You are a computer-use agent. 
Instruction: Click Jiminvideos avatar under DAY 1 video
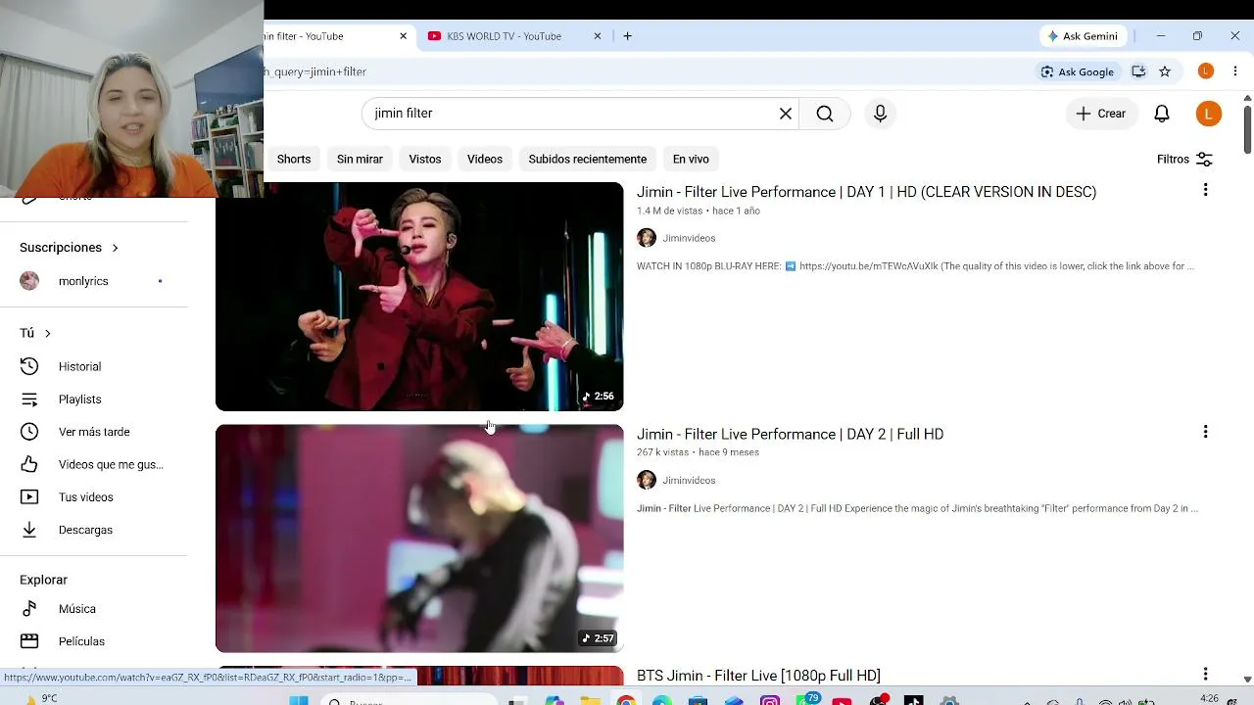(647, 238)
